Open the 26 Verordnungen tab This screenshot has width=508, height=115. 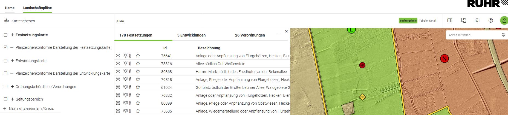click(x=250, y=35)
